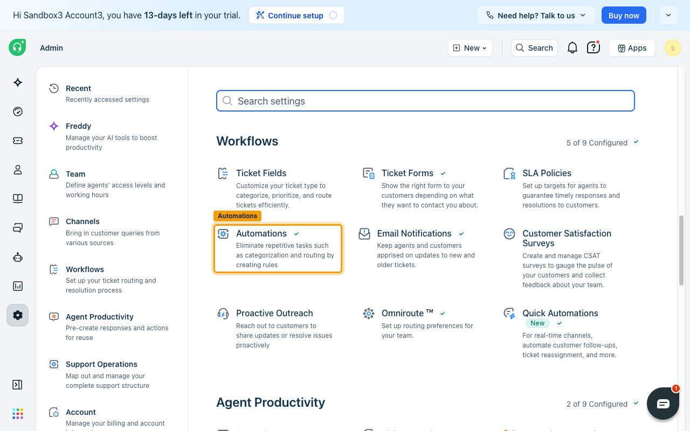Click the Continue setup button
The width and height of the screenshot is (690, 431).
[x=296, y=15]
